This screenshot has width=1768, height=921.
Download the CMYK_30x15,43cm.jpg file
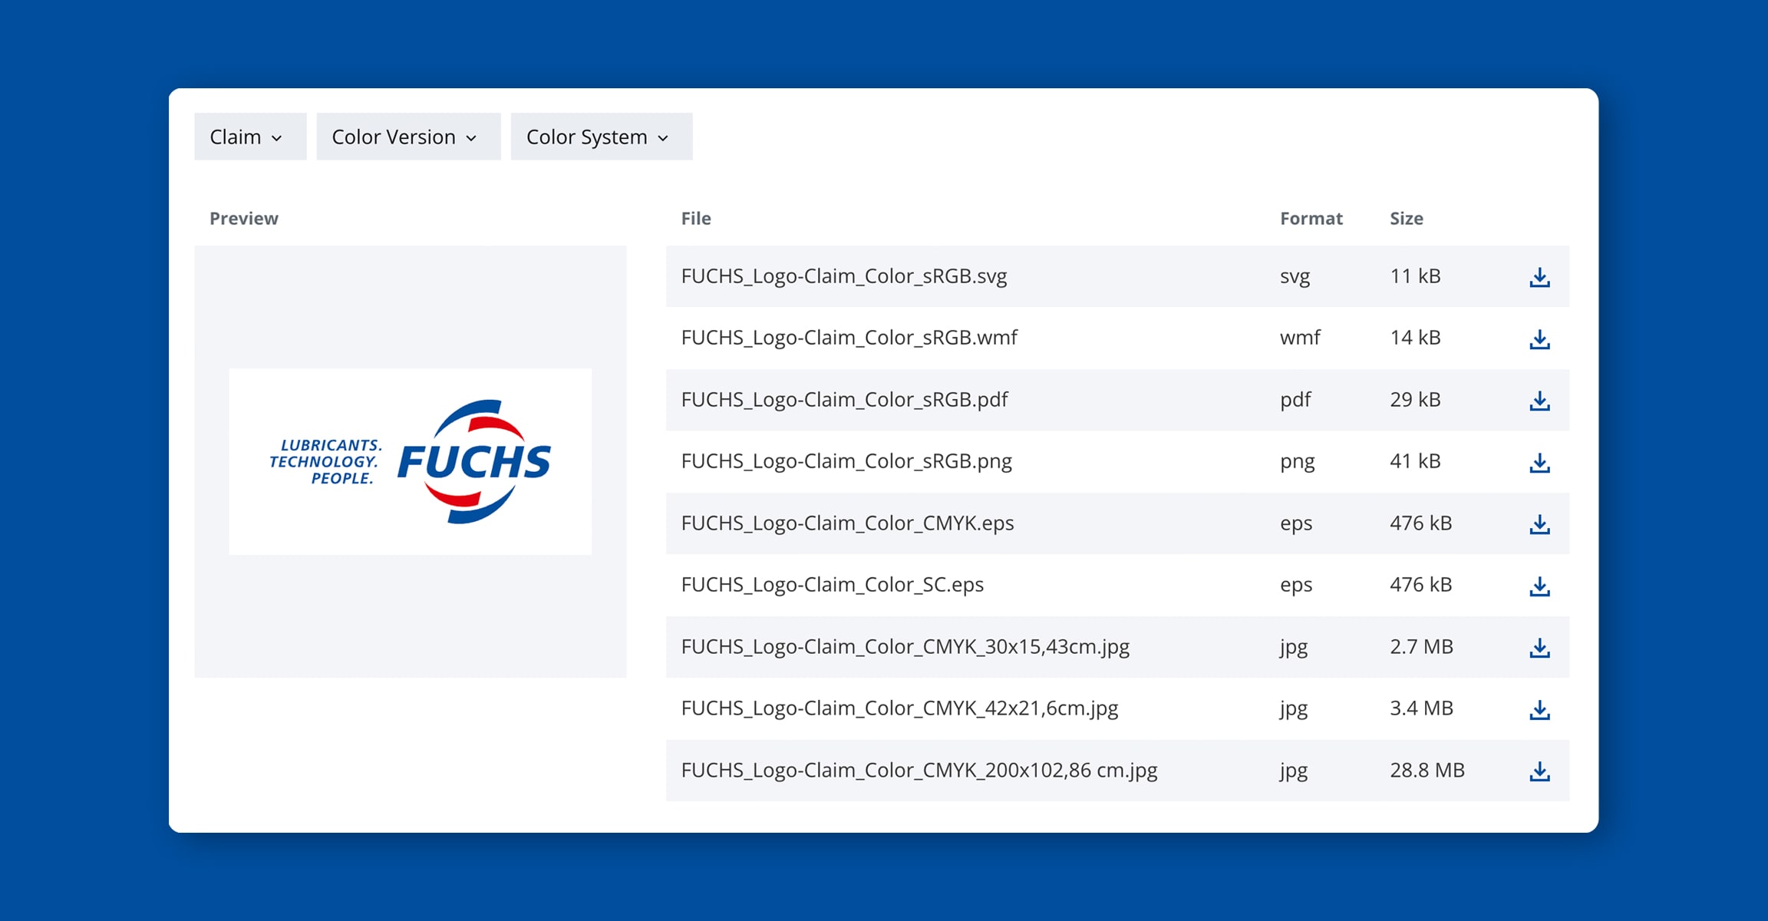click(x=1539, y=648)
